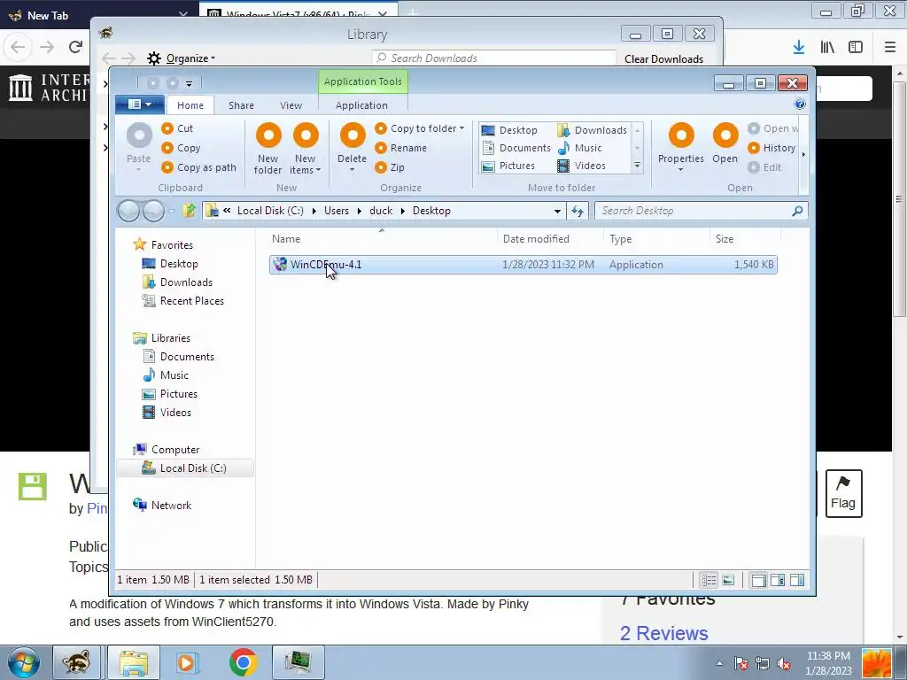This screenshot has width=907, height=680.
Task: Open the Windows Start button
Action: click(24, 662)
